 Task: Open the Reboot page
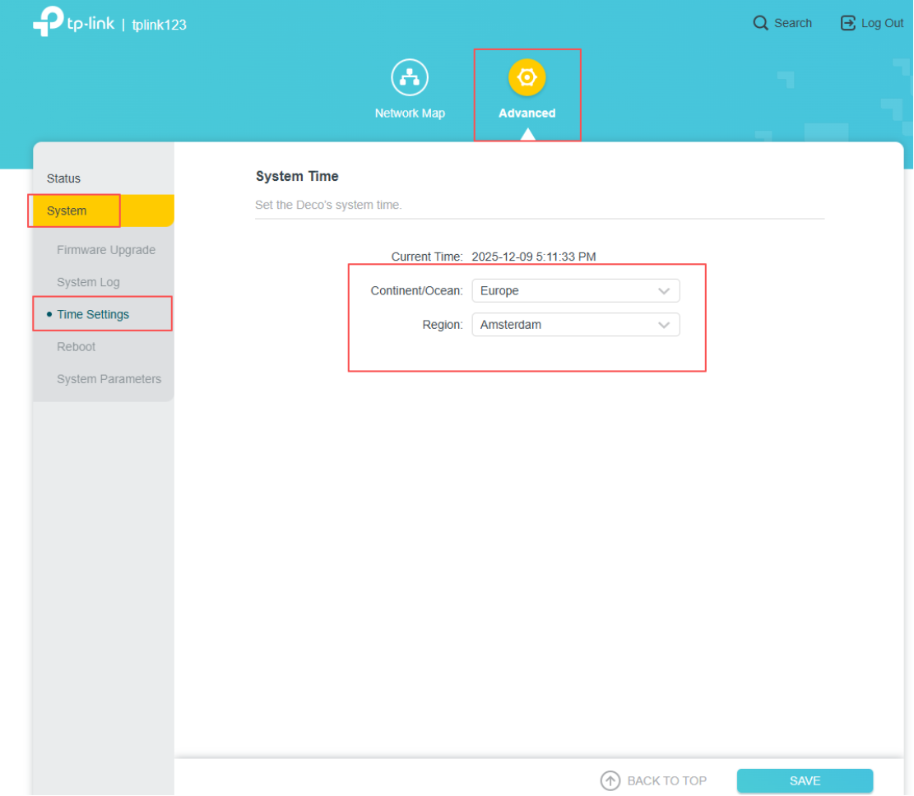77,347
